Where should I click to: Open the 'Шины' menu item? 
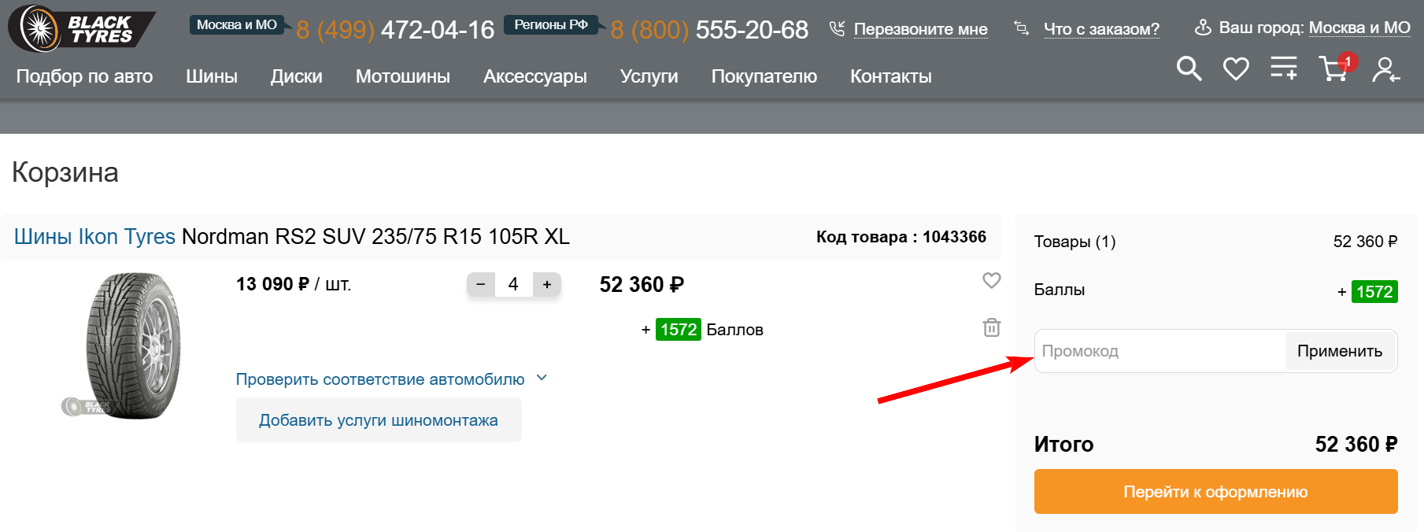click(212, 76)
